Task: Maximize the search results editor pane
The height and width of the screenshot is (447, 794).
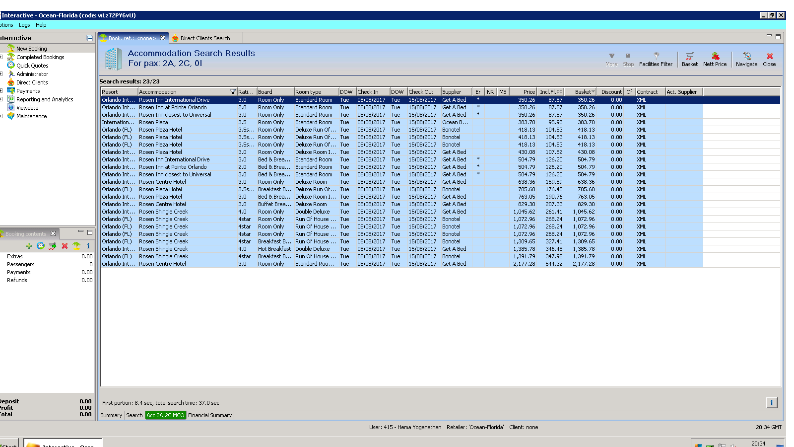Action: [x=778, y=36]
